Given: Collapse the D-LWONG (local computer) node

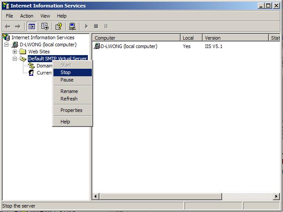Looking at the screenshot, I should click(7, 45).
